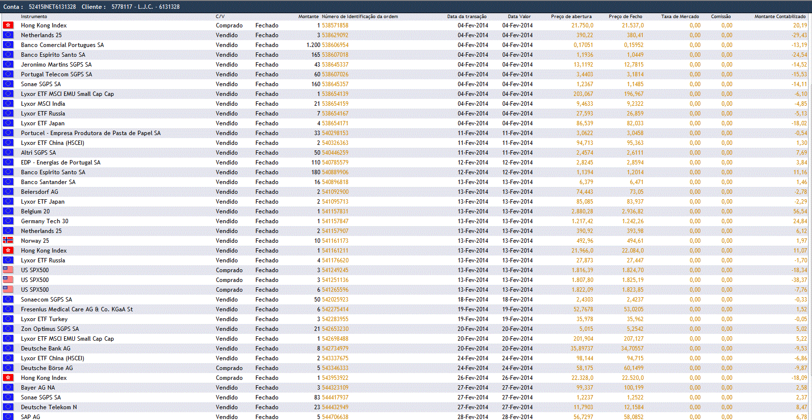
Task: Click the amount 1.200 for Banco Comercial Portugues
Action: click(x=313, y=45)
